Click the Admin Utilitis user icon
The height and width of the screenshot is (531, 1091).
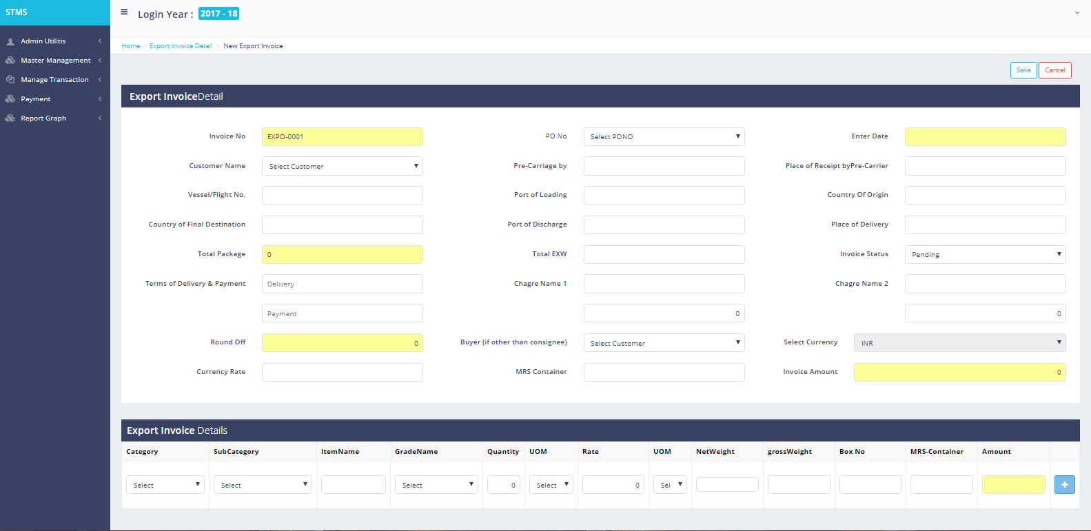pyautogui.click(x=10, y=41)
